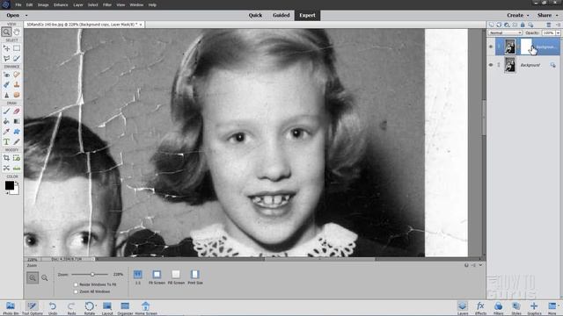The height and width of the screenshot is (316, 563).
Task: Select the Zoom tool in toolbox
Action: tap(6, 32)
